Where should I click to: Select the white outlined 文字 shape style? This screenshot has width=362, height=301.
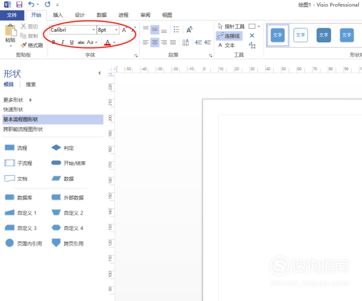[x=301, y=35]
